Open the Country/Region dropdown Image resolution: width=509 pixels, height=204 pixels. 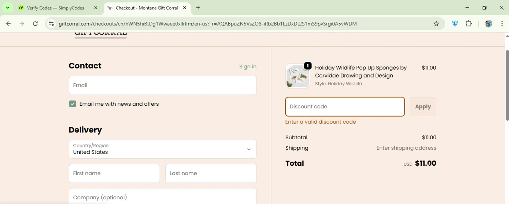[163, 149]
